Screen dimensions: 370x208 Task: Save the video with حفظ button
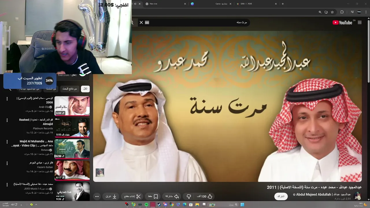click(x=153, y=196)
